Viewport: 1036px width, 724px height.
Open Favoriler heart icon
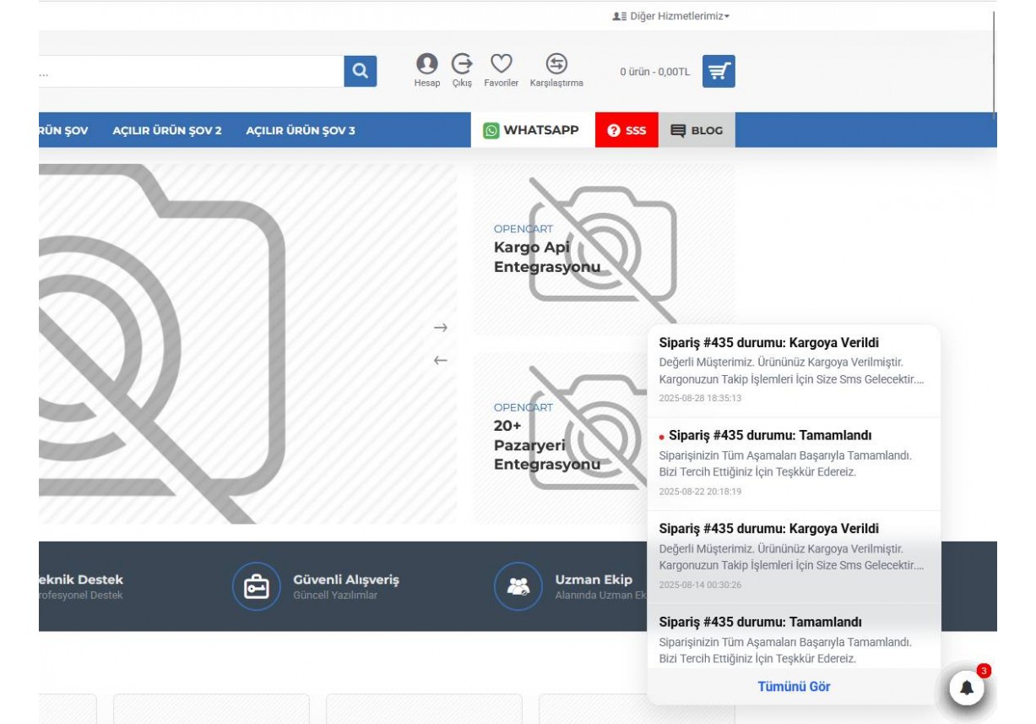tap(502, 64)
